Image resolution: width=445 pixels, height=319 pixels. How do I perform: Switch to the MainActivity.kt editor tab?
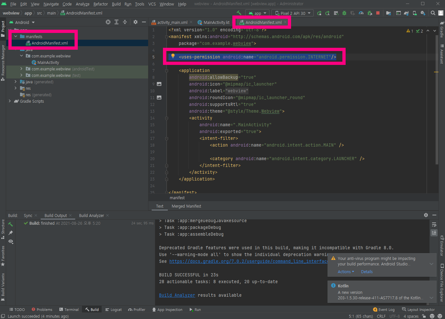216,22
